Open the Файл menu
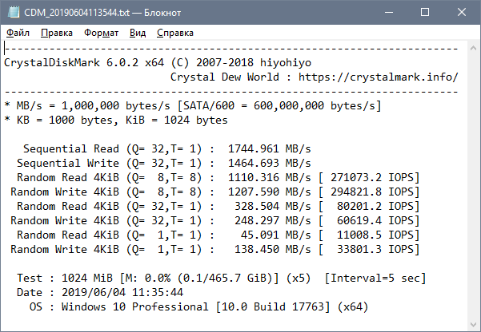The image size is (481, 332). click(18, 33)
